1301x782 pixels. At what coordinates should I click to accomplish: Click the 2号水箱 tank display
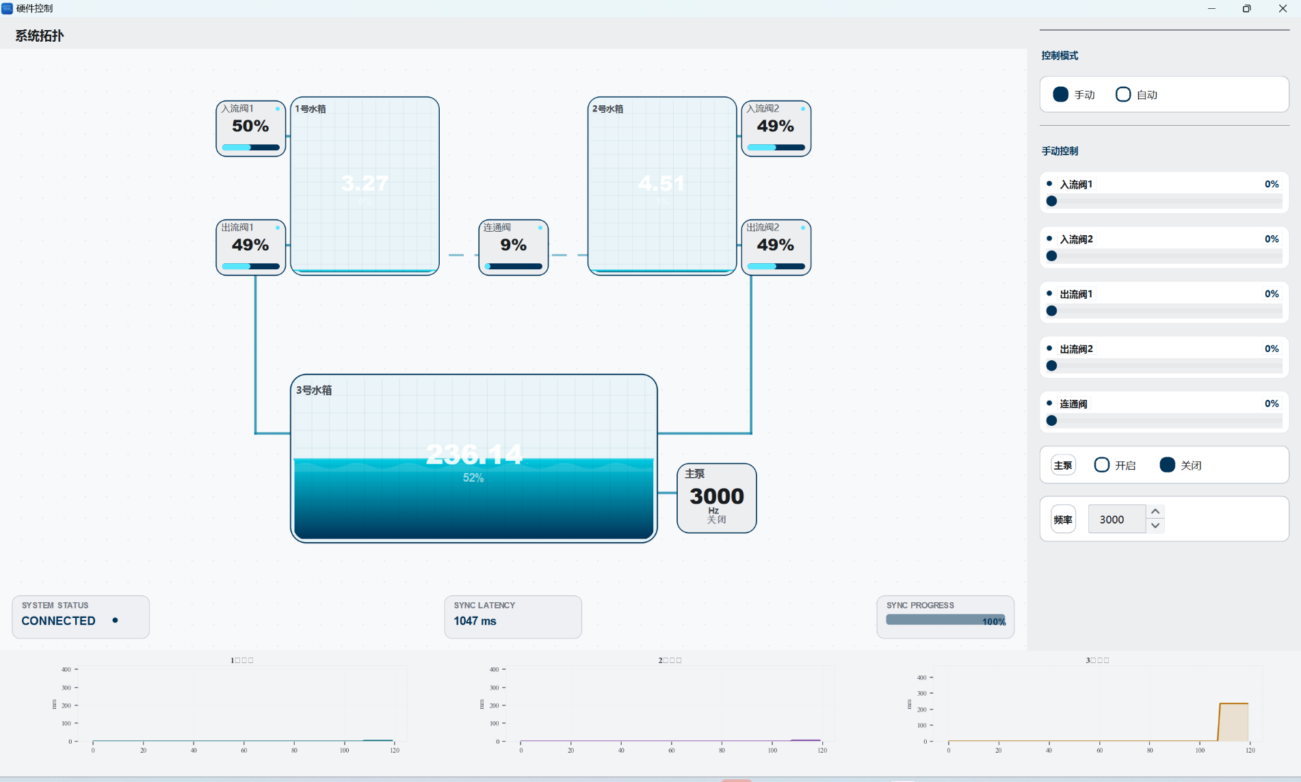pos(662,186)
